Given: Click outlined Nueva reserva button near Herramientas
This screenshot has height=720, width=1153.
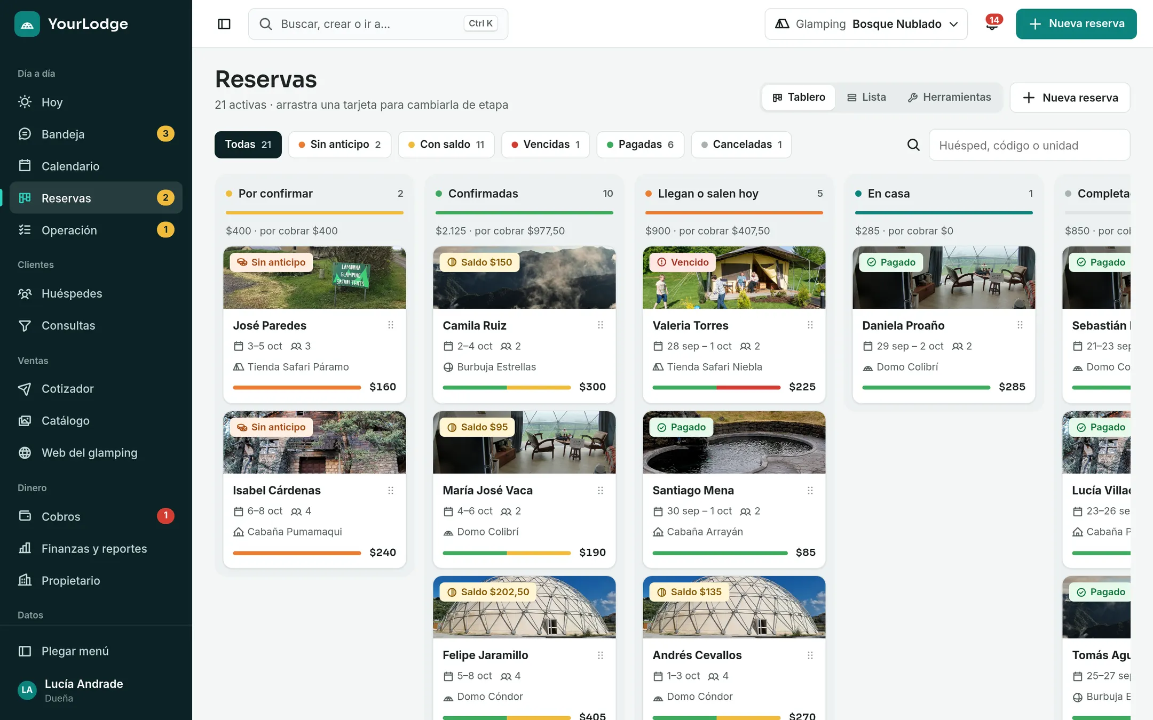Looking at the screenshot, I should click(x=1070, y=98).
